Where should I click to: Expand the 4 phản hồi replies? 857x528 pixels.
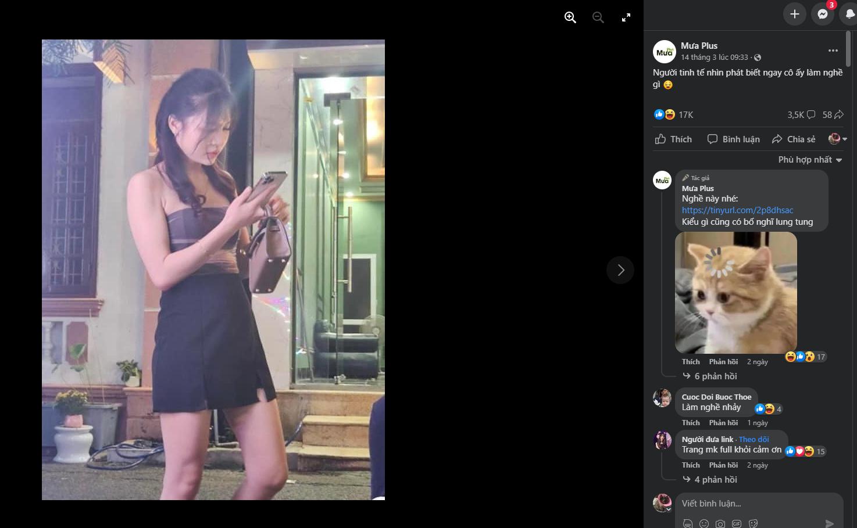tap(716, 480)
